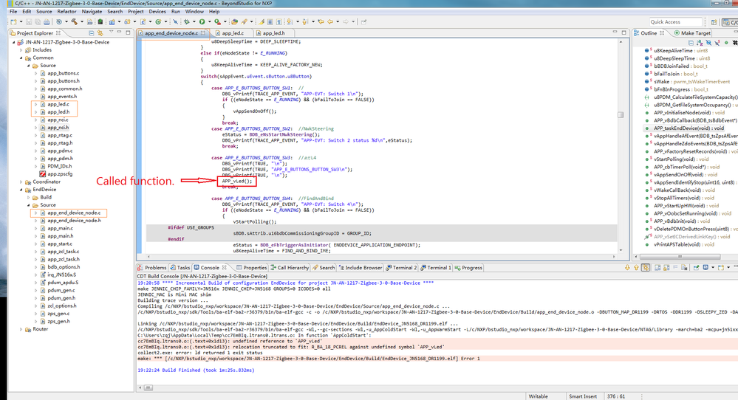Screen dimensions: 738x400
Task: Switch to Problems tab
Action: [x=152, y=267]
